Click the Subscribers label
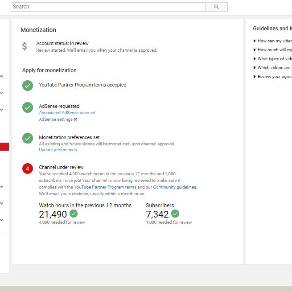Image resolution: width=292 pixels, height=292 pixels. click(160, 206)
